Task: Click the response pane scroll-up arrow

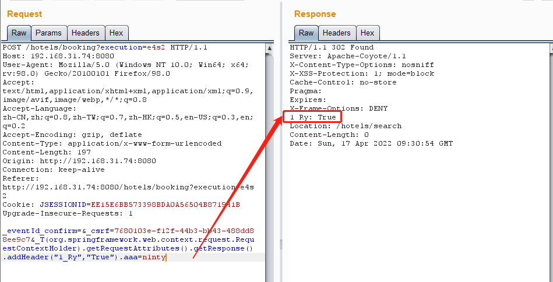Action: [x=551, y=48]
